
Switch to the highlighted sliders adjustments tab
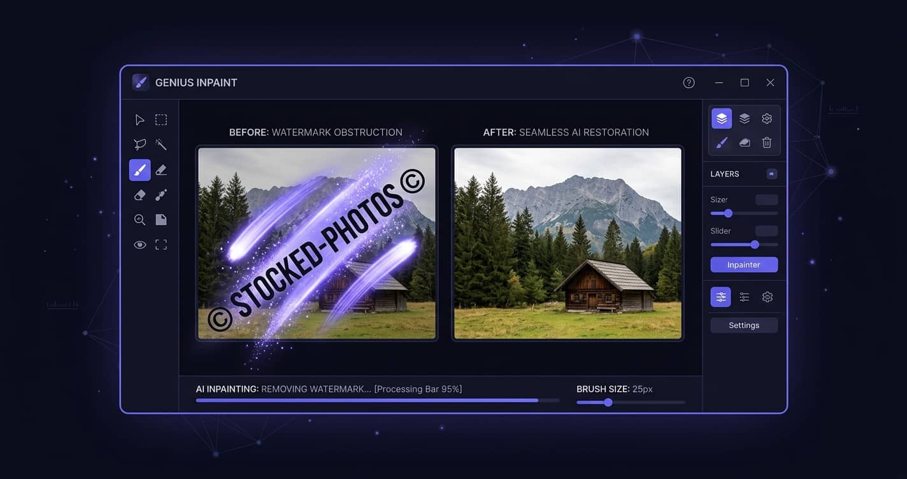click(720, 297)
